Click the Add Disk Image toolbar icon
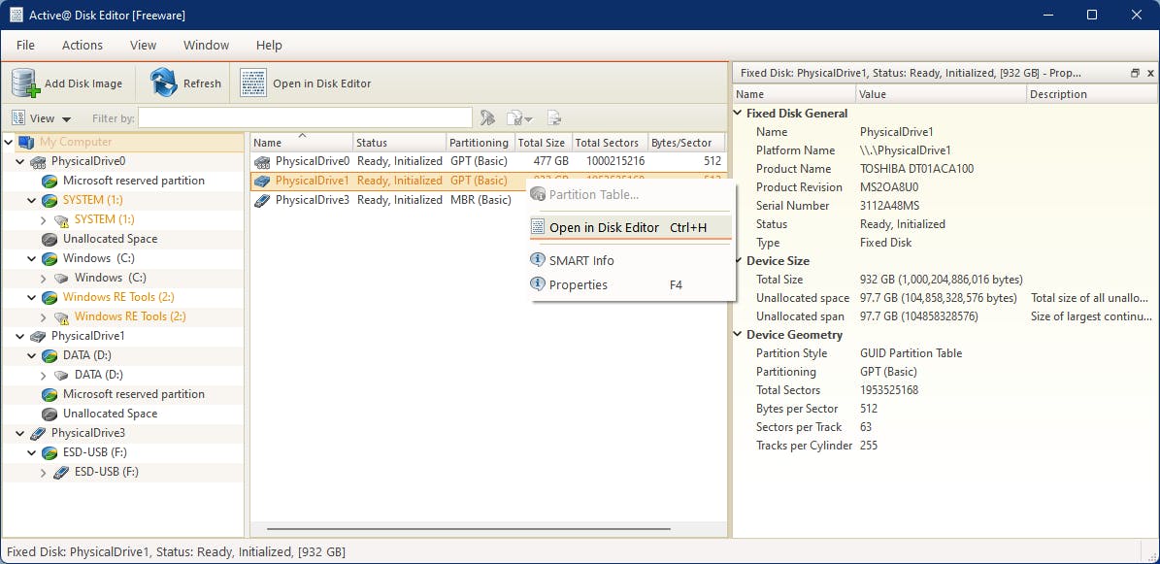Viewport: 1160px width, 564px height. coord(21,83)
